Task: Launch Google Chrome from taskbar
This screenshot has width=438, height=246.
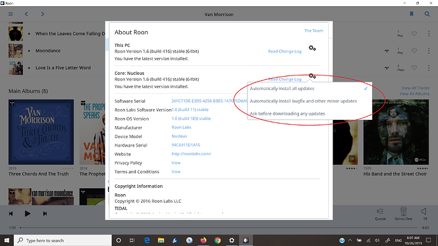Action: point(218,240)
